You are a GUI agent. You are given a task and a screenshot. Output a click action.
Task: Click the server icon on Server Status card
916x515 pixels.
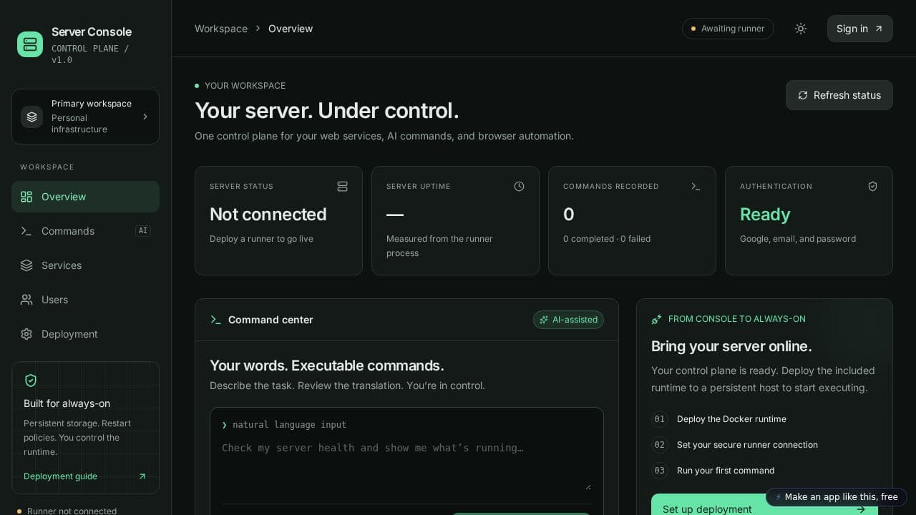click(342, 186)
